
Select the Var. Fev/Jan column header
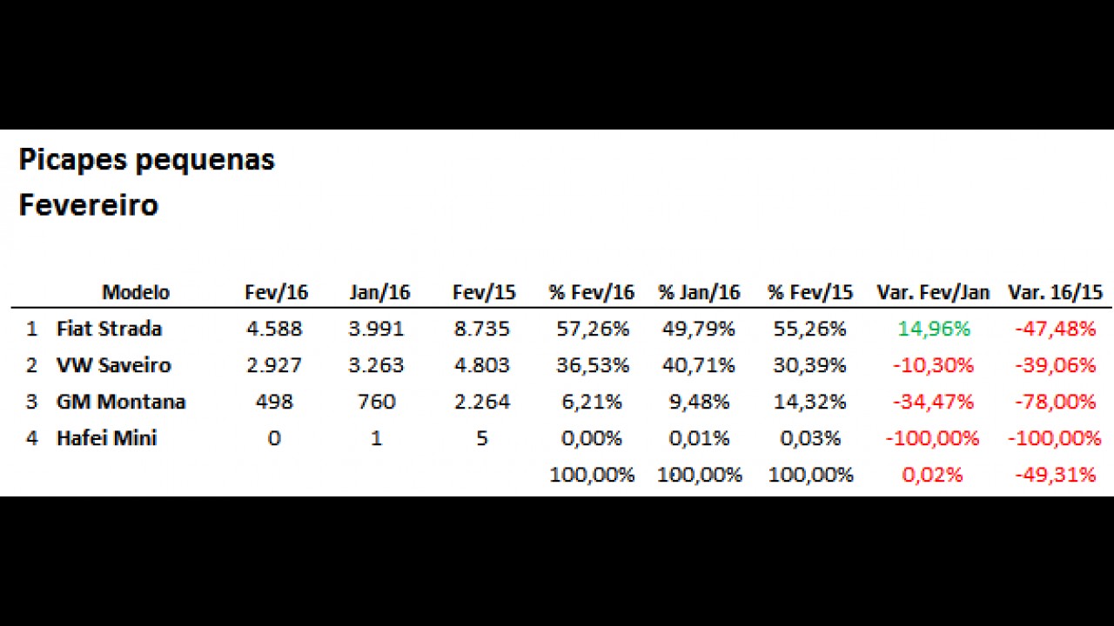(x=933, y=293)
